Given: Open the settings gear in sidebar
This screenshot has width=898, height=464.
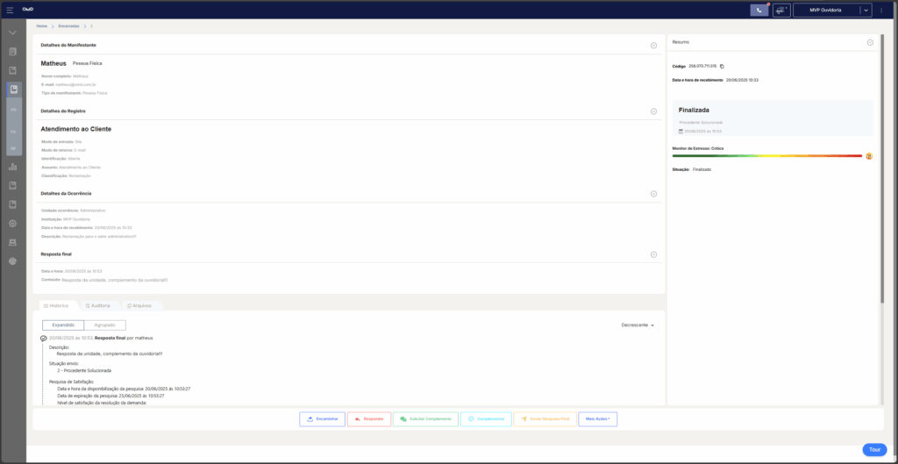Looking at the screenshot, I should [13, 223].
